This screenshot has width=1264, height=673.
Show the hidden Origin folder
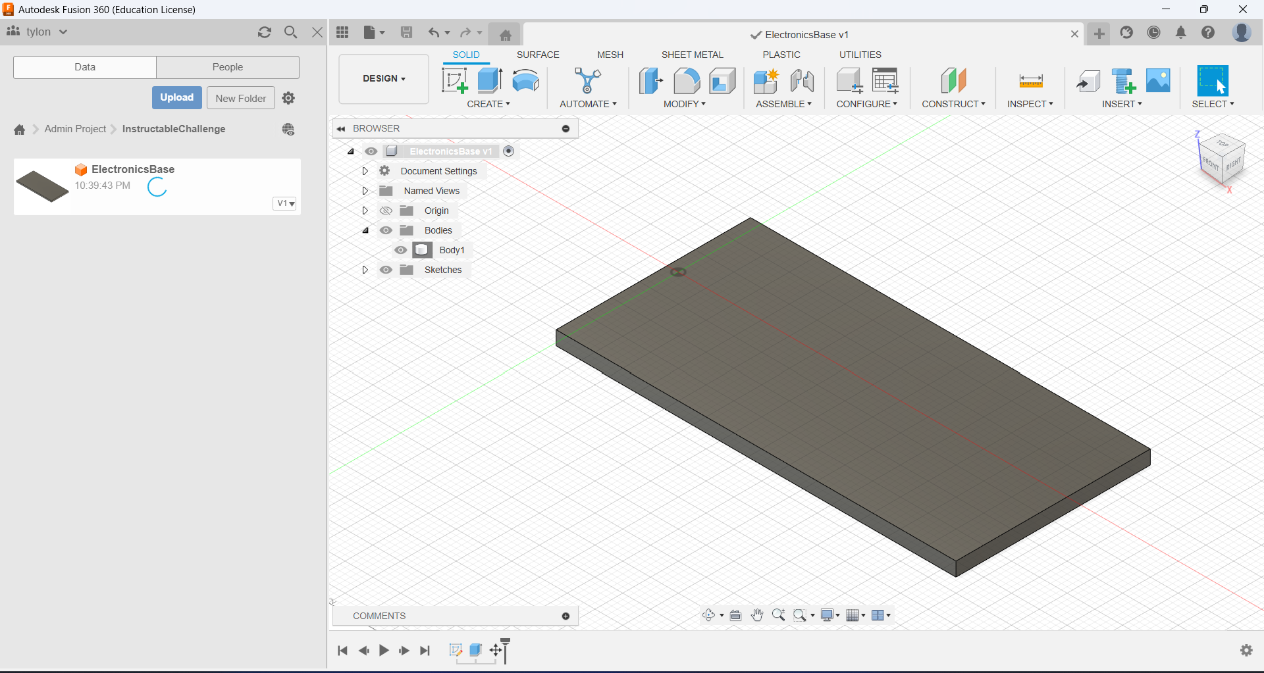(x=386, y=211)
